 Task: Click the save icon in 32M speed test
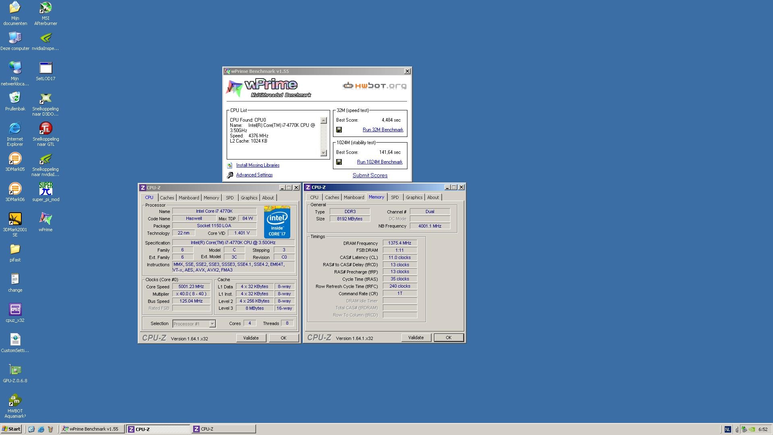pyautogui.click(x=339, y=130)
